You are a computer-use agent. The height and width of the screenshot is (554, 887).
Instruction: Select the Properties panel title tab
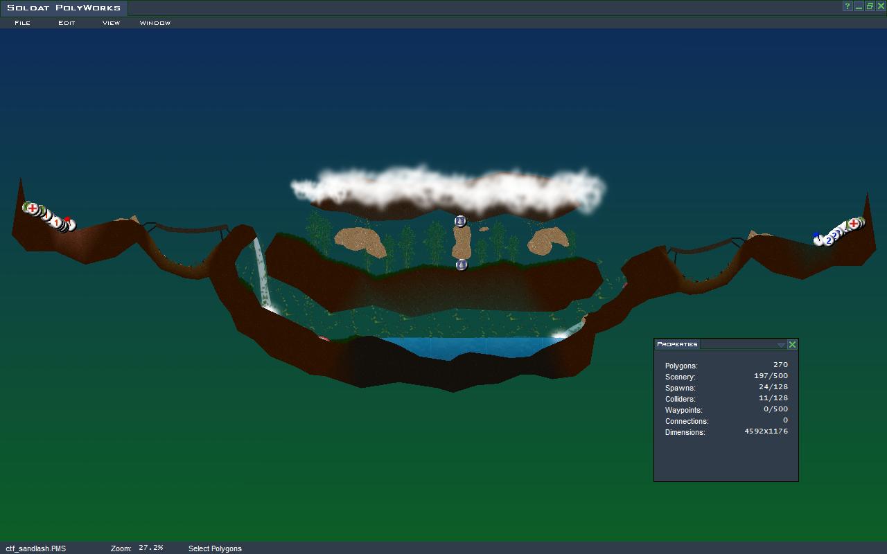677,344
